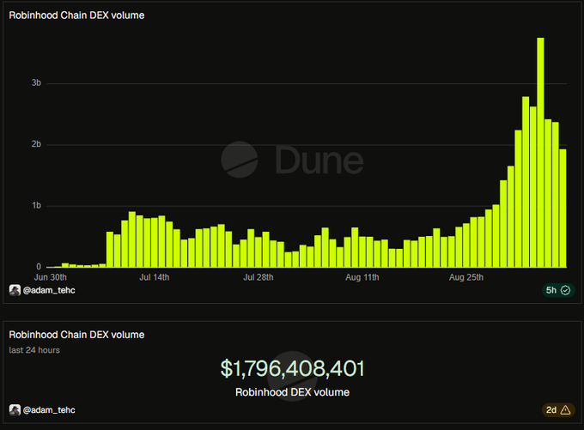Click the '0' y-axis label

[39, 267]
